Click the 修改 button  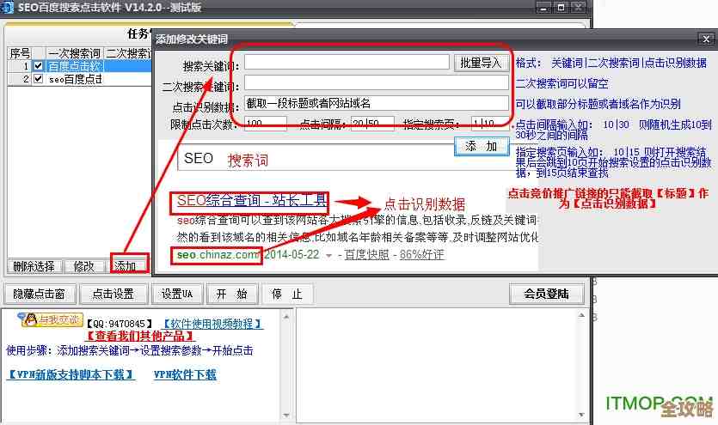[x=84, y=266]
